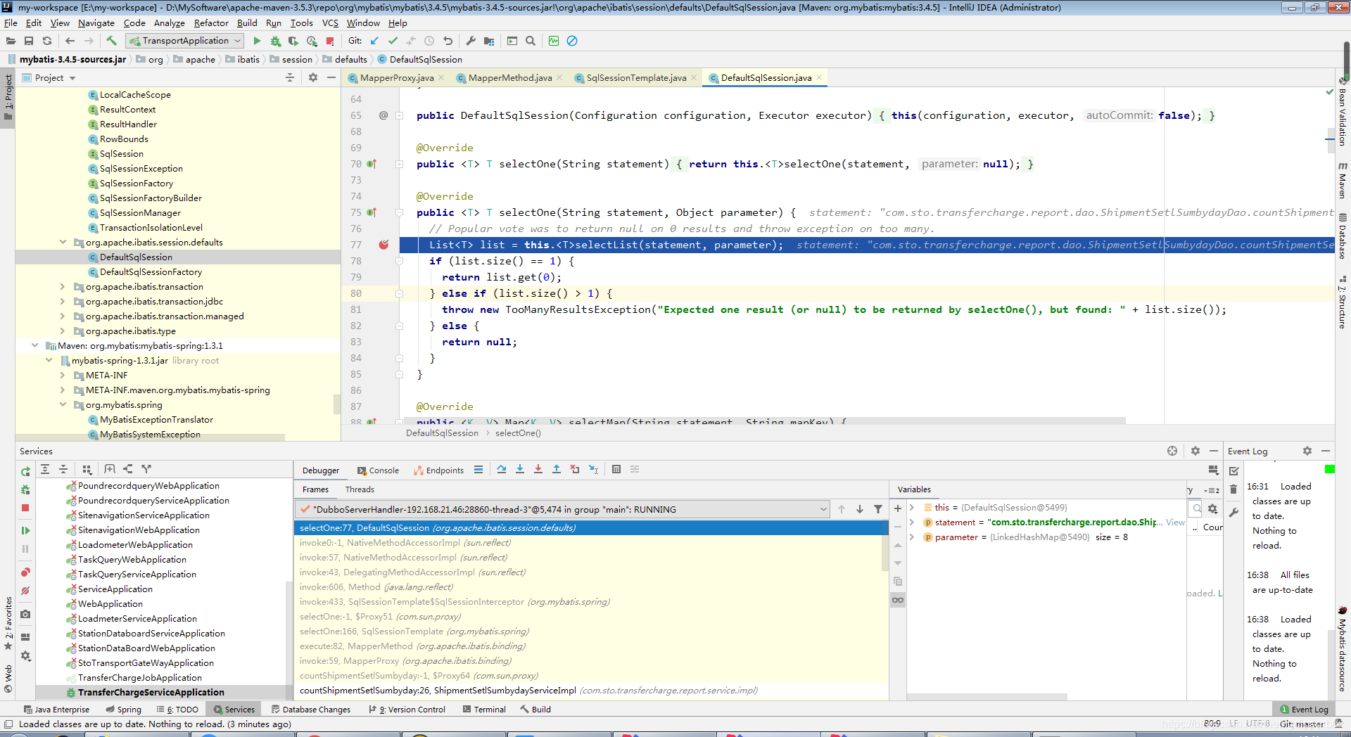The image size is (1351, 737).
Task: Open settings with the wrench toolbar icon
Action: (x=471, y=41)
